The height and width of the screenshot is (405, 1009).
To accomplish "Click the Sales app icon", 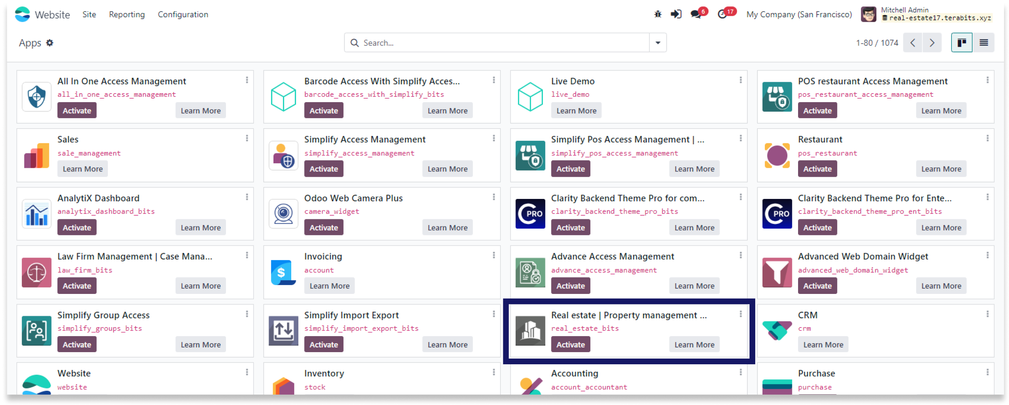I will (36, 155).
